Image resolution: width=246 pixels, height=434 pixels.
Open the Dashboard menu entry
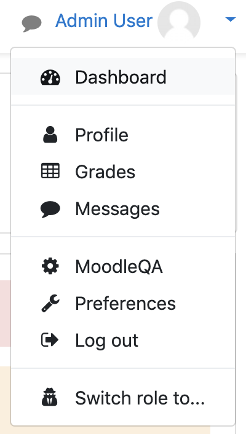coord(123,77)
